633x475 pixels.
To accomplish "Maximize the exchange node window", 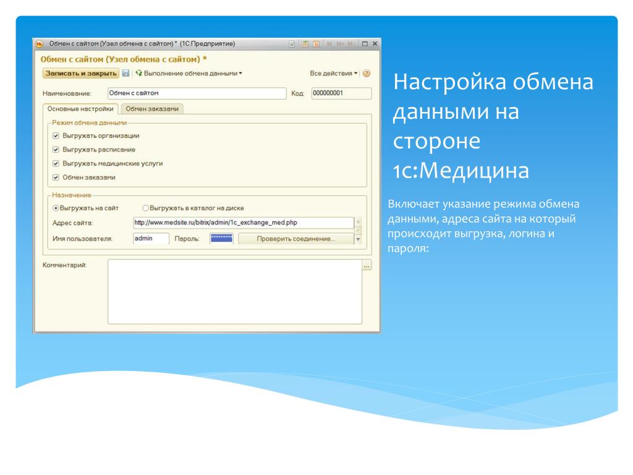I will tap(365, 44).
